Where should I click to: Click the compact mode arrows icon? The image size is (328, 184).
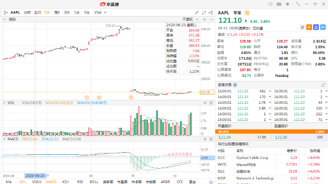pyautogui.click(x=298, y=4)
